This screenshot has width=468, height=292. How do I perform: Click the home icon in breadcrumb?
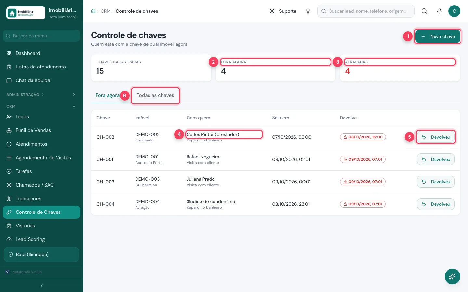[x=93, y=11]
